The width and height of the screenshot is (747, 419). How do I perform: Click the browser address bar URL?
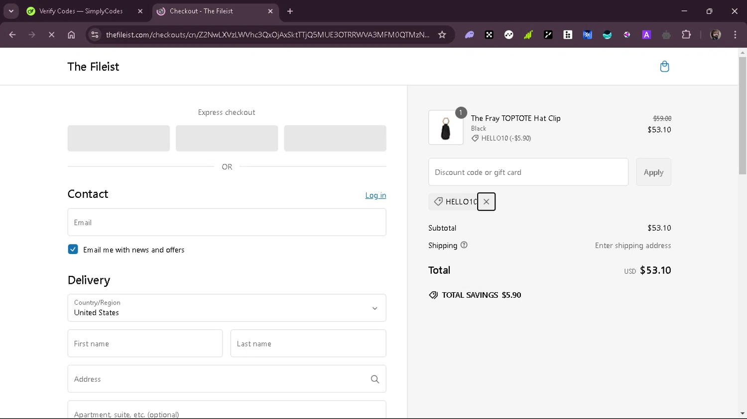[267, 35]
